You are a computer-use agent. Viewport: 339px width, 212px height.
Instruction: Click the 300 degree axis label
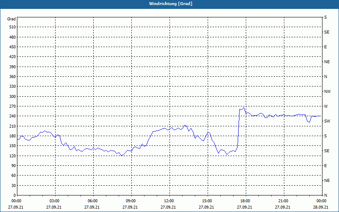click(x=12, y=97)
